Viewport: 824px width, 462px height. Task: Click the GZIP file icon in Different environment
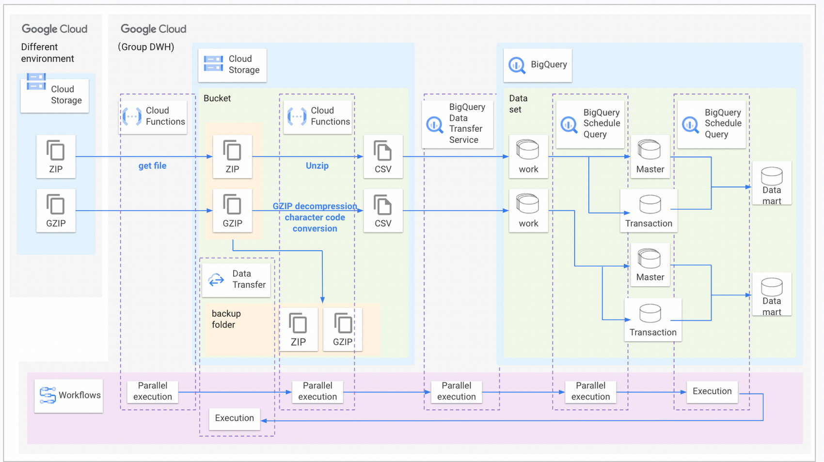pyautogui.click(x=56, y=204)
